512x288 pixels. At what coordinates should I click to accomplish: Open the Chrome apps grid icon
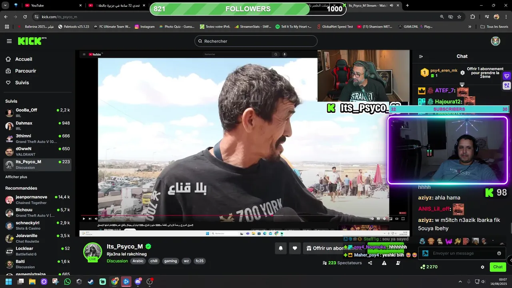click(x=7, y=26)
